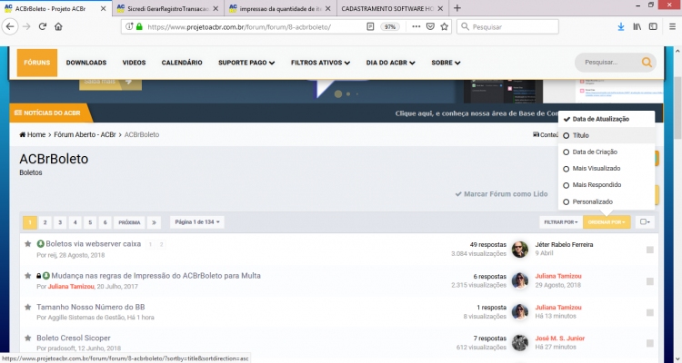Viewport: 682px width, 363px height.
Task: Open the CALENDÁRIO navigation item
Action: click(182, 63)
